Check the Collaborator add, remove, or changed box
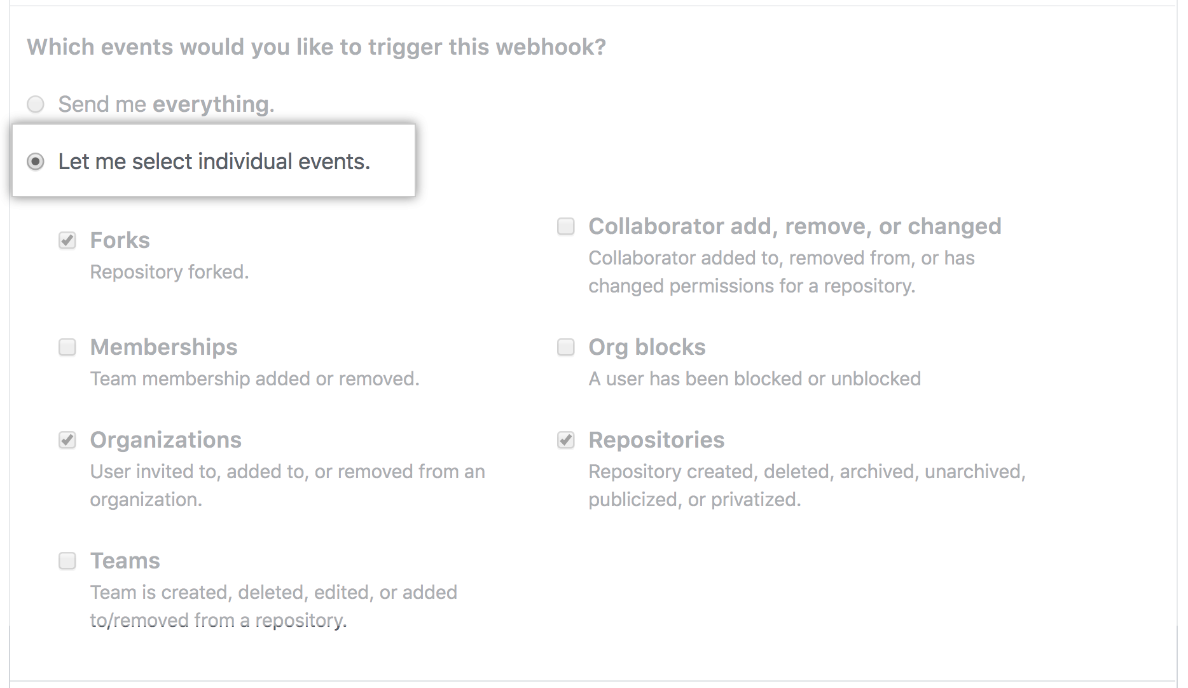 [x=566, y=226]
